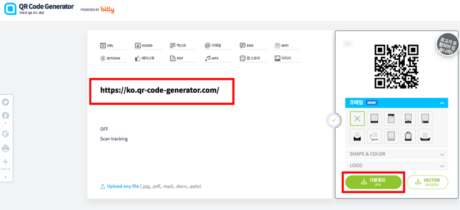Click the generated QR code image
The width and height of the screenshot is (460, 210).
(x=396, y=67)
